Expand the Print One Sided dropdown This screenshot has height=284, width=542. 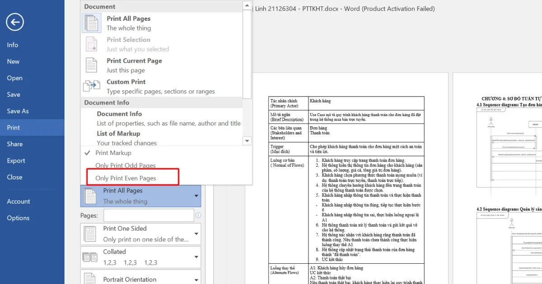(x=141, y=234)
